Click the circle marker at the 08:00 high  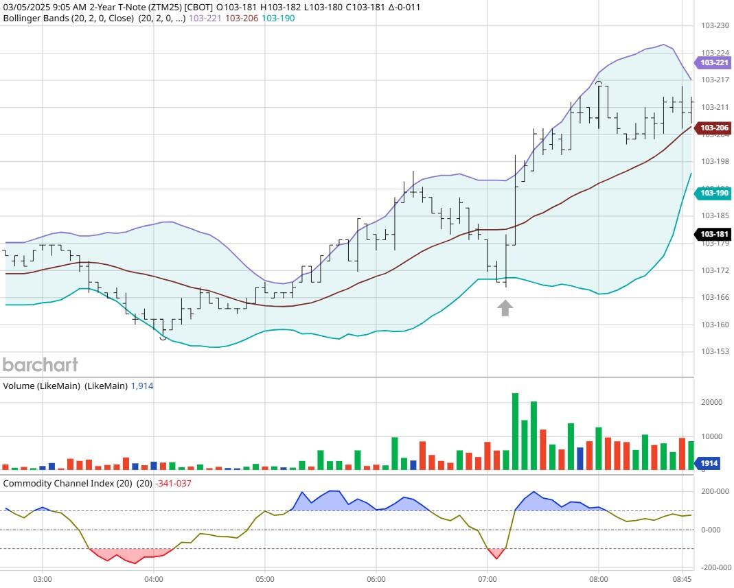tap(599, 83)
